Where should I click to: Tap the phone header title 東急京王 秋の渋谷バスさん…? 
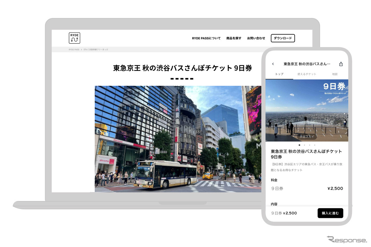(x=307, y=64)
